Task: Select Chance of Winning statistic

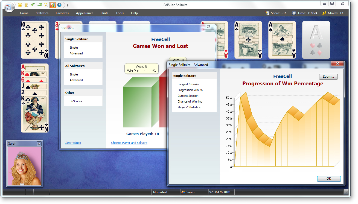Action: coord(190,101)
